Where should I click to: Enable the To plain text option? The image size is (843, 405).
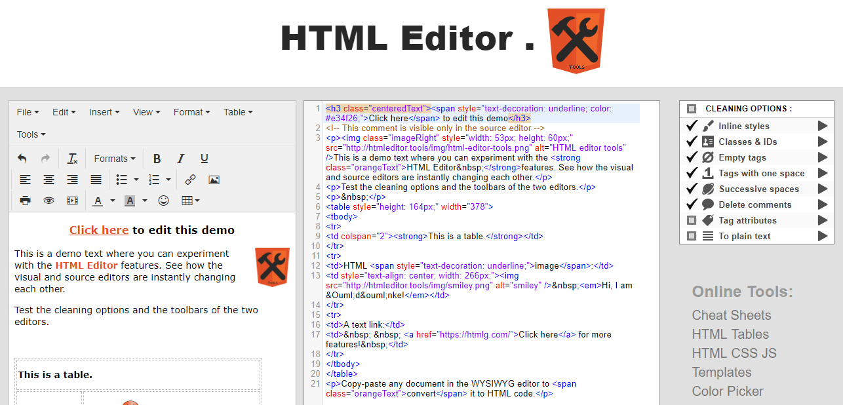click(692, 236)
